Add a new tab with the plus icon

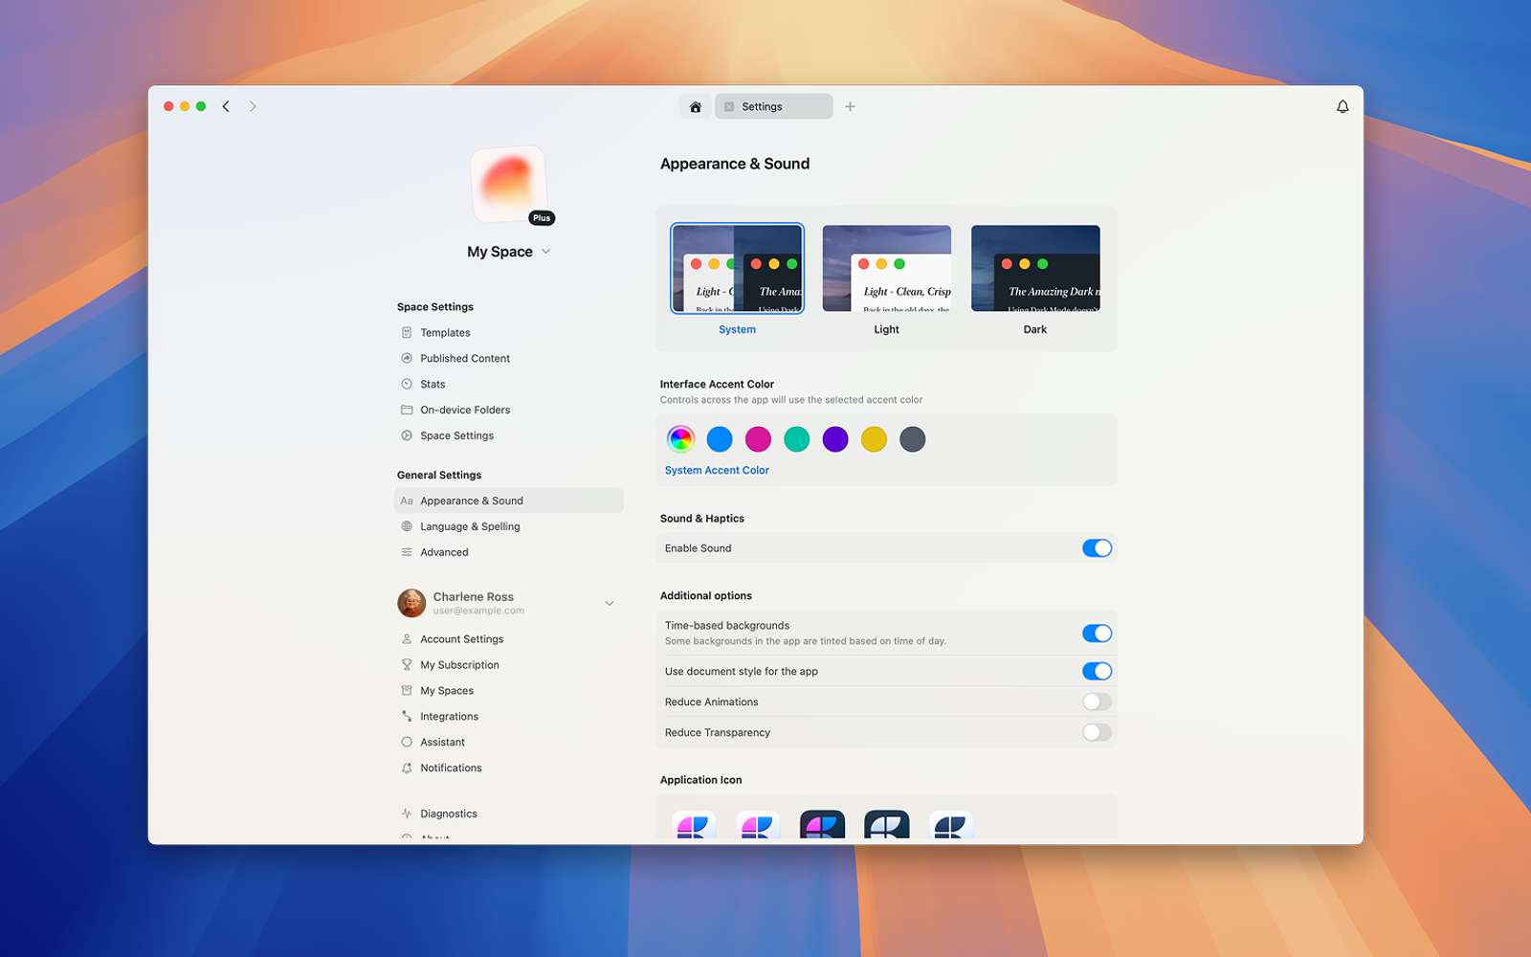coord(850,106)
